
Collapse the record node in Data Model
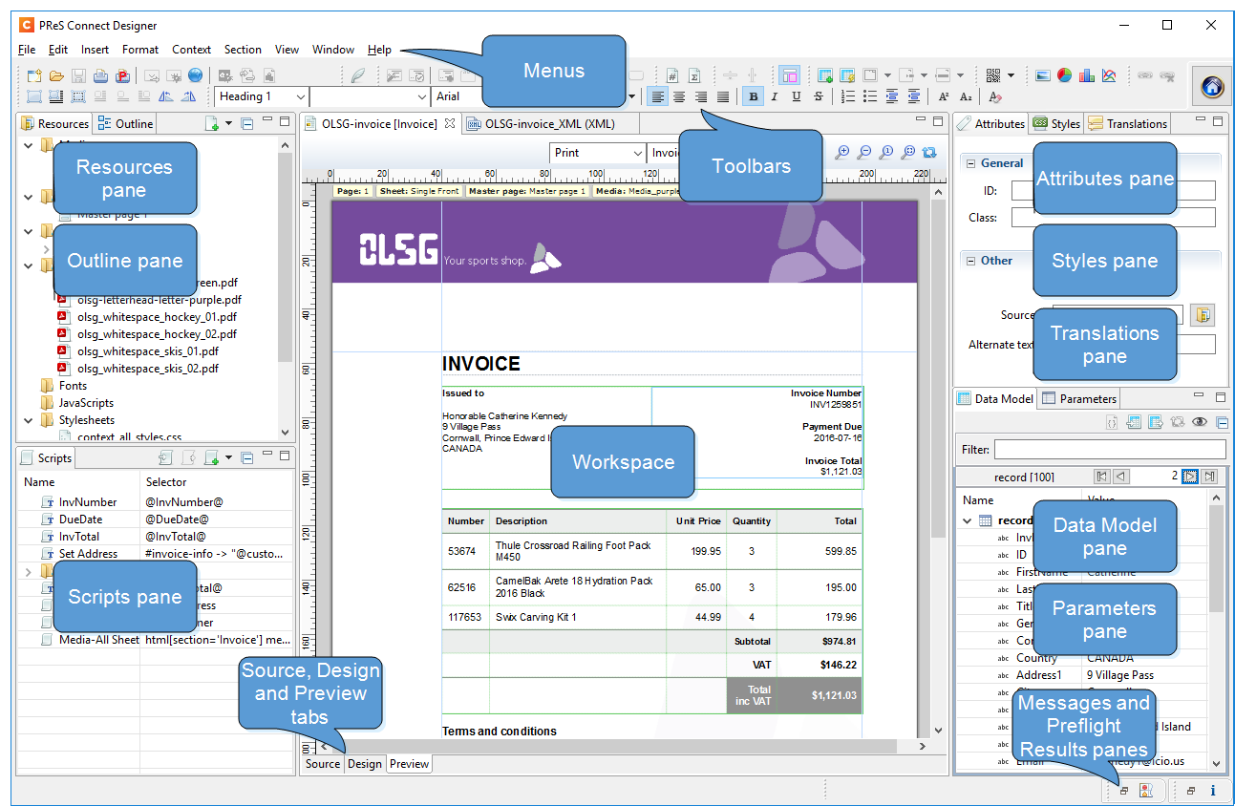(x=968, y=520)
